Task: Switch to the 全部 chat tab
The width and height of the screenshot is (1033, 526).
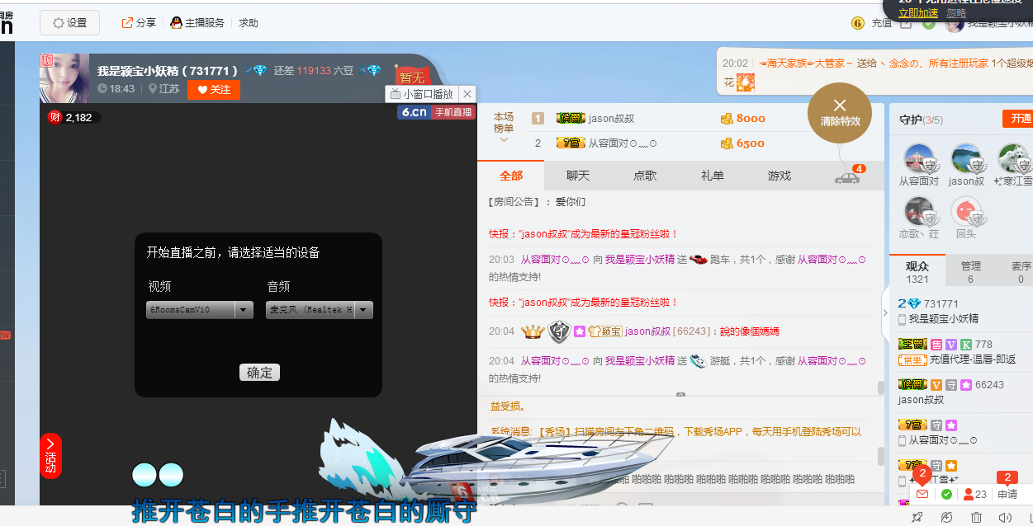Action: (x=511, y=176)
